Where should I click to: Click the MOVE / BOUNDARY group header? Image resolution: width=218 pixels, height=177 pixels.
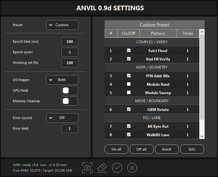pos(152,101)
